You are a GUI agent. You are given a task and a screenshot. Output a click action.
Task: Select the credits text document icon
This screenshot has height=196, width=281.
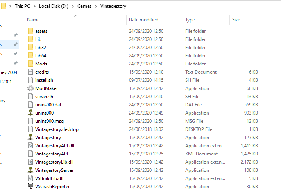31,72
